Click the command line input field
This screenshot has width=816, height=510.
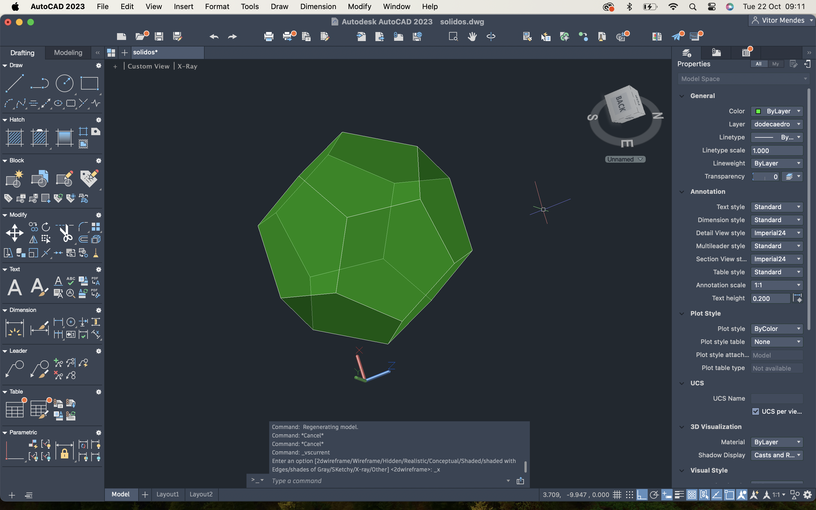click(x=388, y=481)
